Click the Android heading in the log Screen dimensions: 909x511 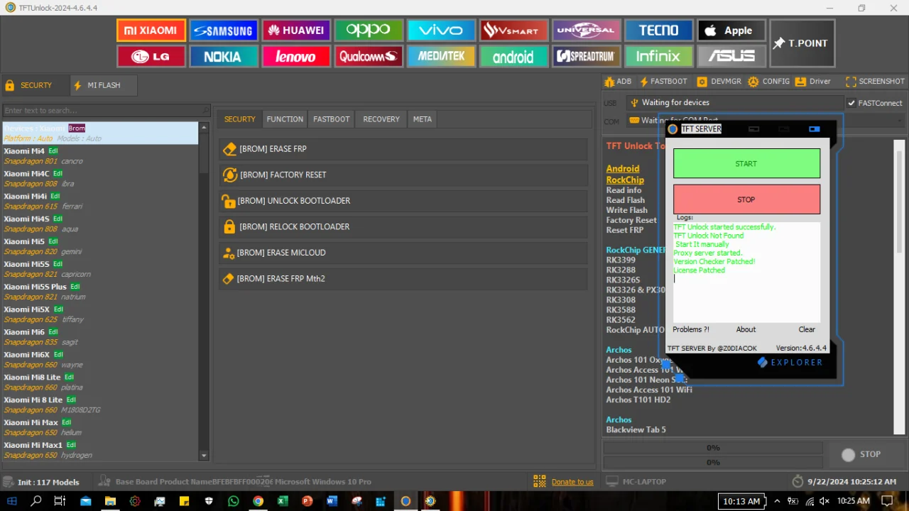point(623,169)
